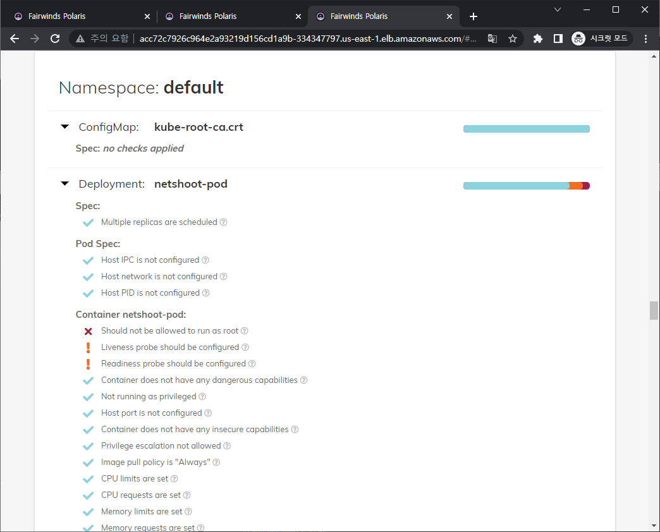Click the help icon beside "Host network is not configured"

[224, 276]
